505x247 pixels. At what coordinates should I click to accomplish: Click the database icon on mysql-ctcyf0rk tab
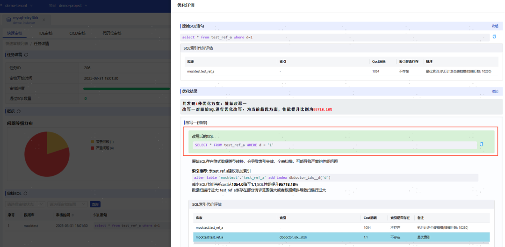click(x=9, y=20)
